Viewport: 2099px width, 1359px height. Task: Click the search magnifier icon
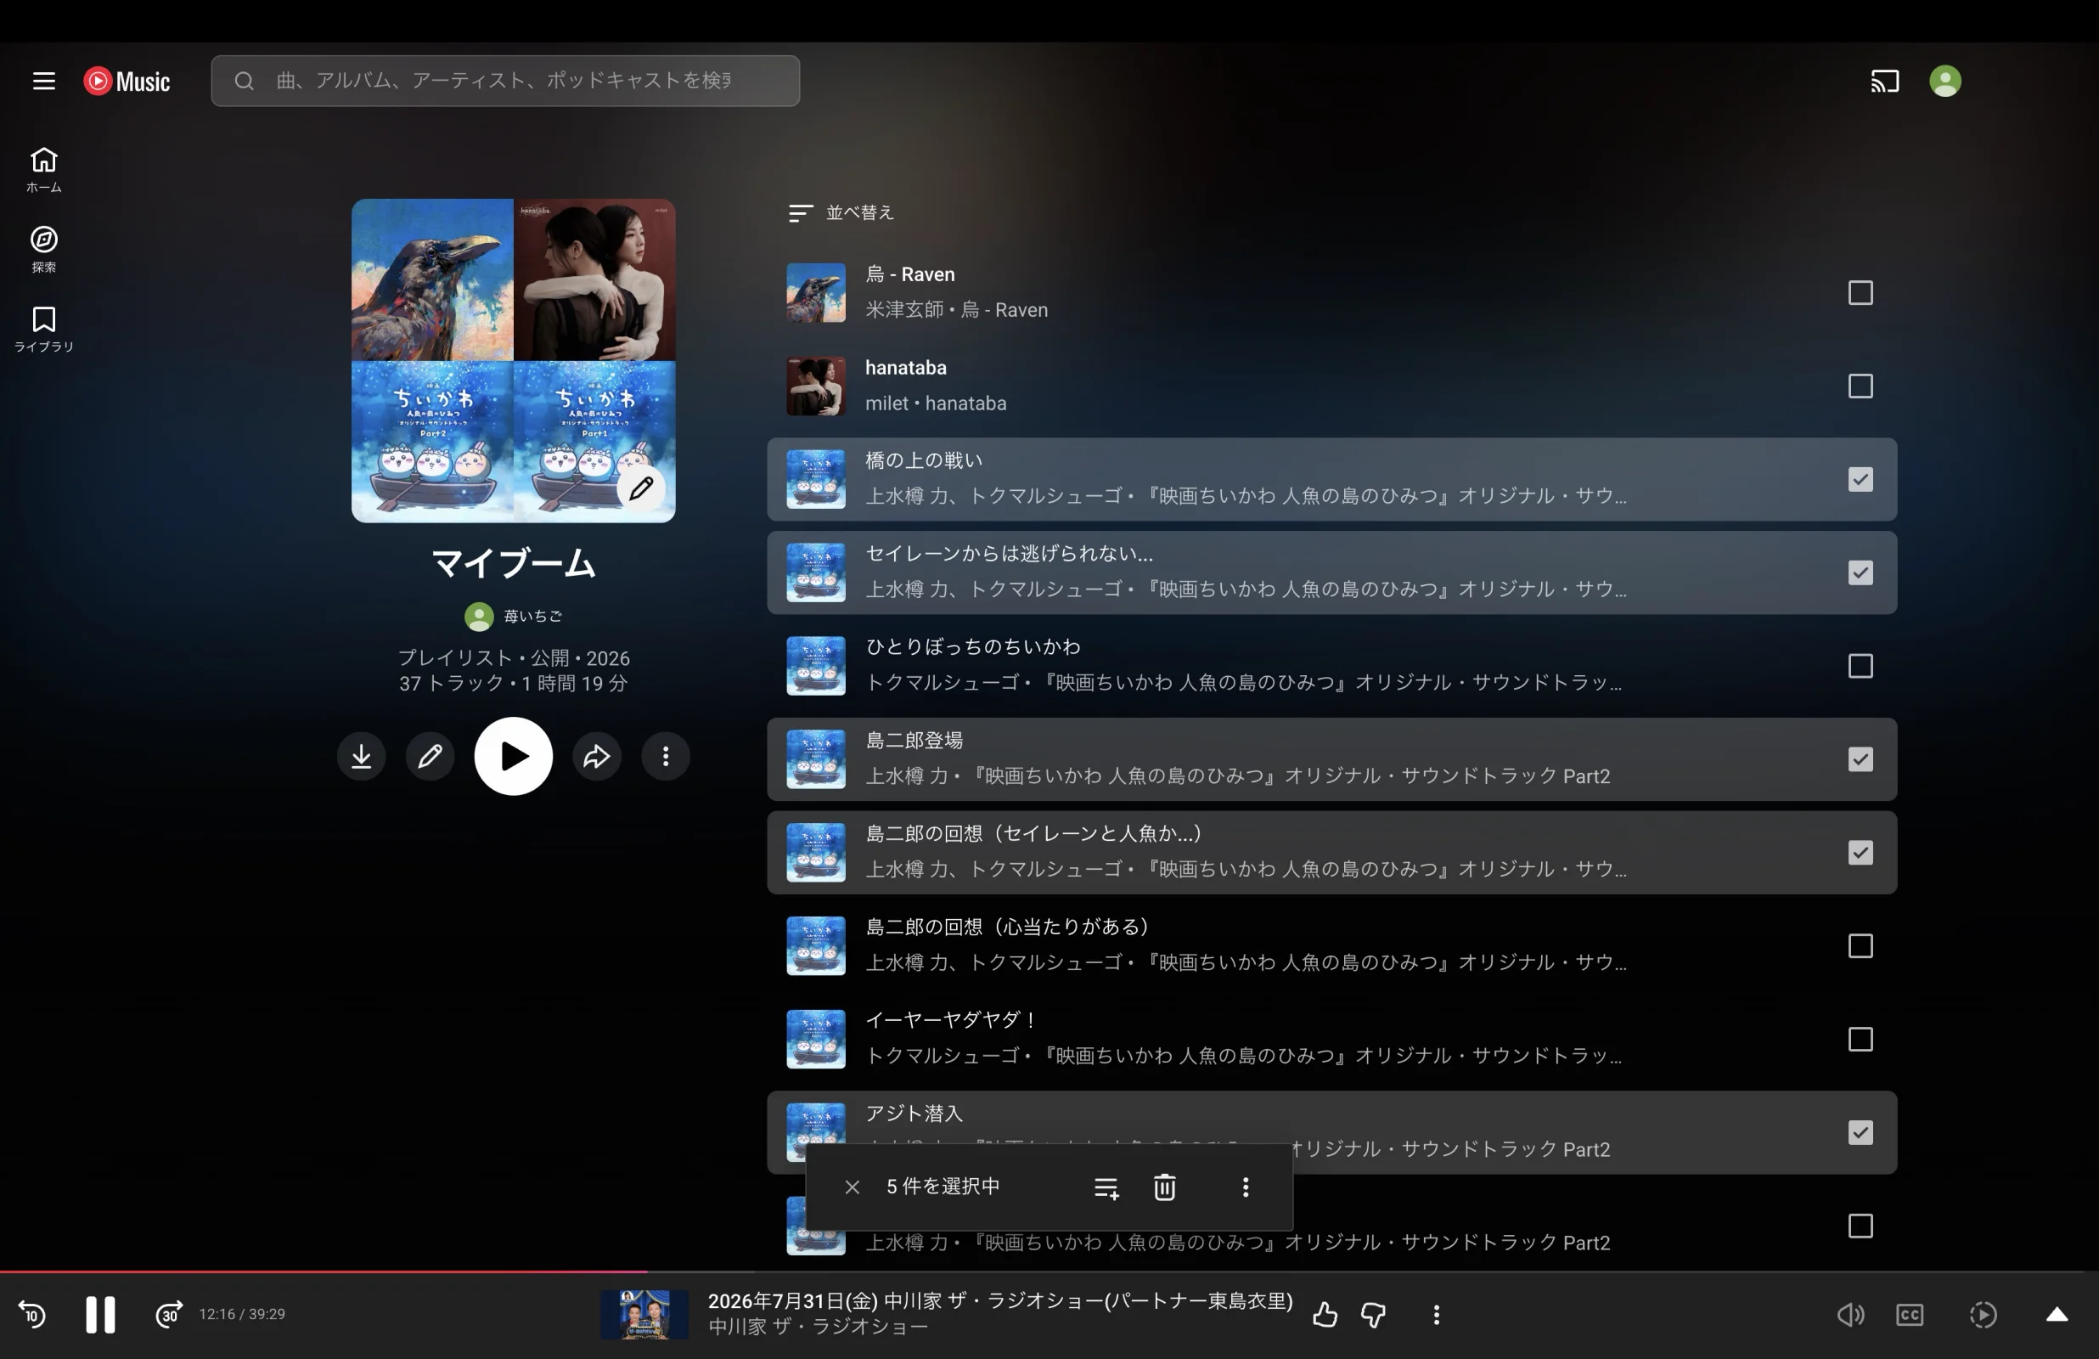(x=245, y=82)
